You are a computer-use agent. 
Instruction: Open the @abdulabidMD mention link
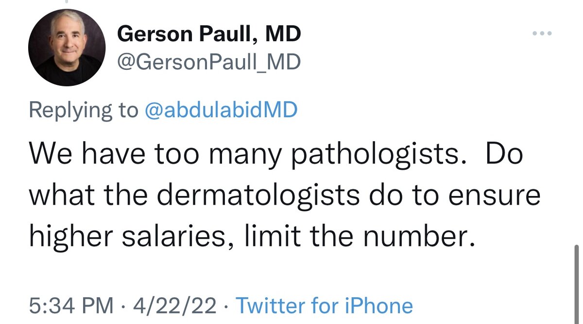pos(221,111)
